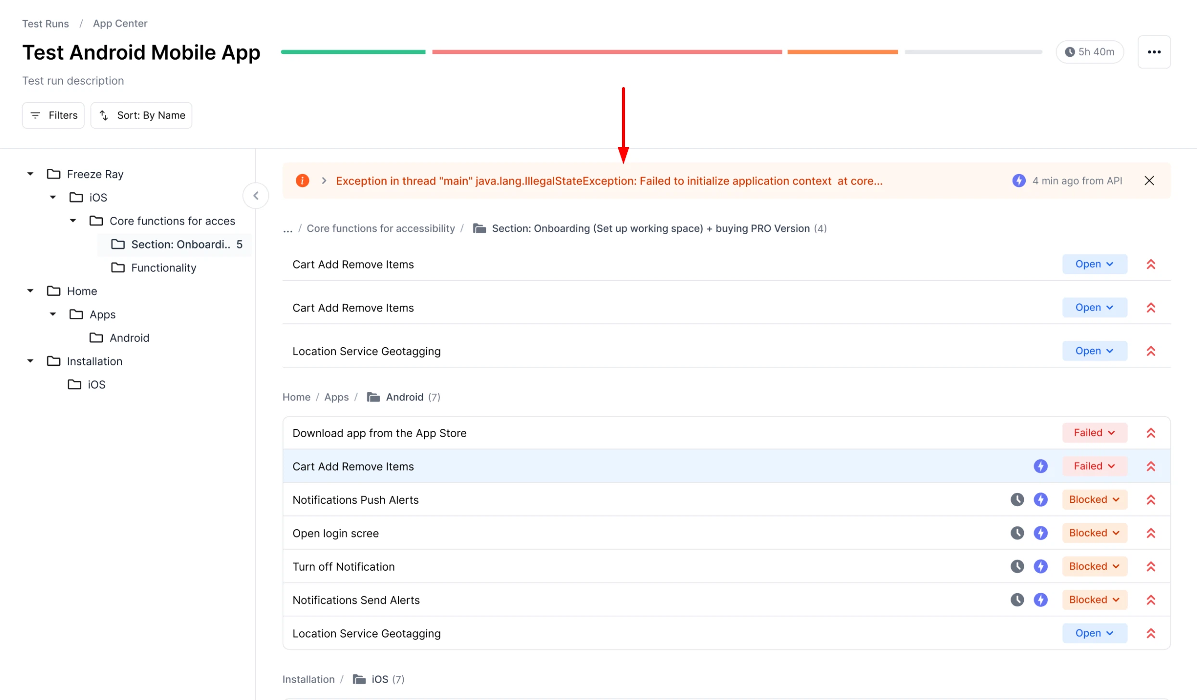
Task: Click the API source icon in the error banner
Action: coord(1019,180)
